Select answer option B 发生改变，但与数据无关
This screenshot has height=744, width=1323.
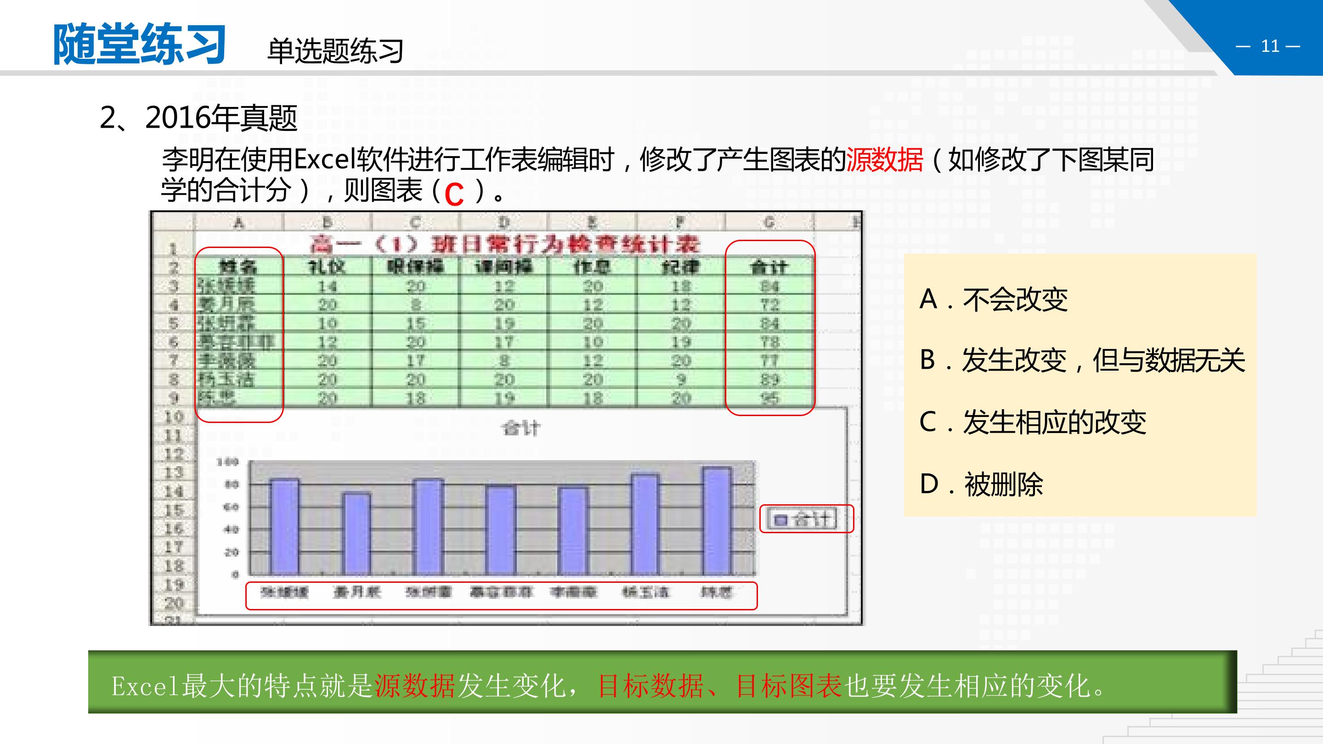(1082, 360)
